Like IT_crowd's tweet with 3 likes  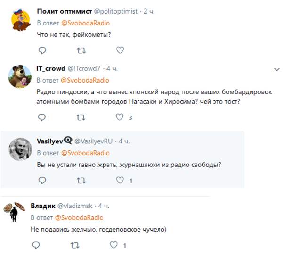[x=120, y=117]
